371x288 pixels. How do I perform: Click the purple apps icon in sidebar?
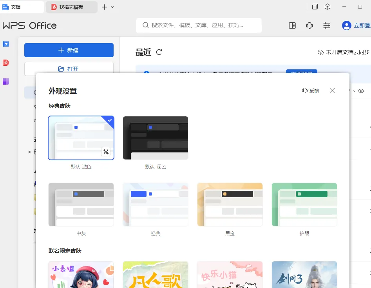pos(5,81)
